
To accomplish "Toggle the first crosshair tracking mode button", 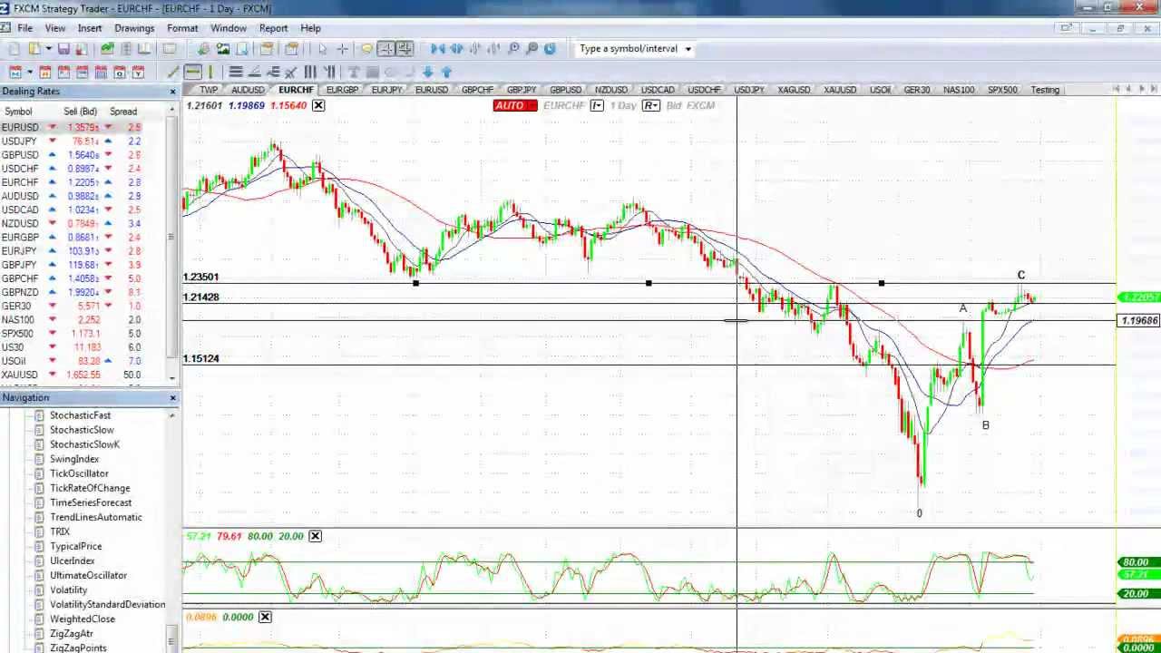I will coord(385,49).
